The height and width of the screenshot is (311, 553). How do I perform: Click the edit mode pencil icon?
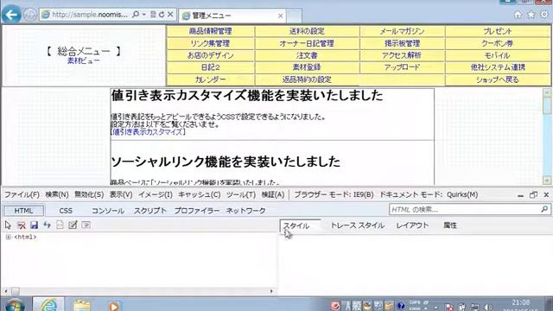(73, 225)
